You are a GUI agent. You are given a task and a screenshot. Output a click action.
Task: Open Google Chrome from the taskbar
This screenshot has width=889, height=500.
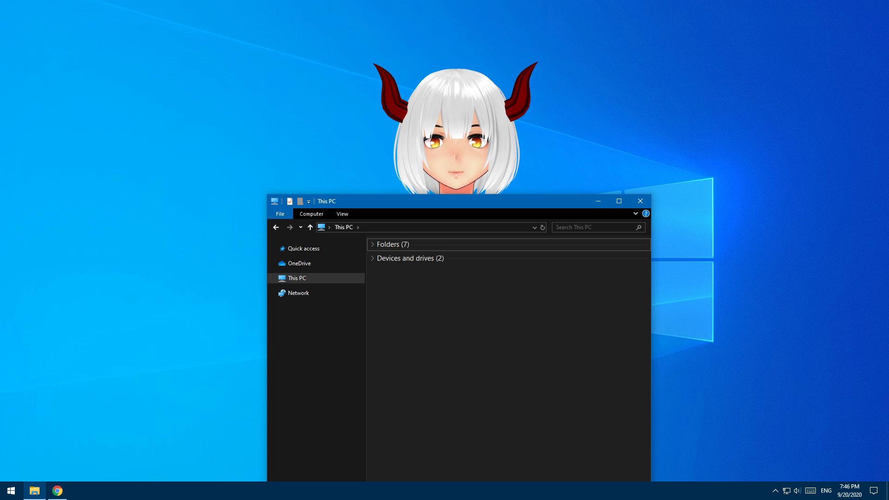57,491
